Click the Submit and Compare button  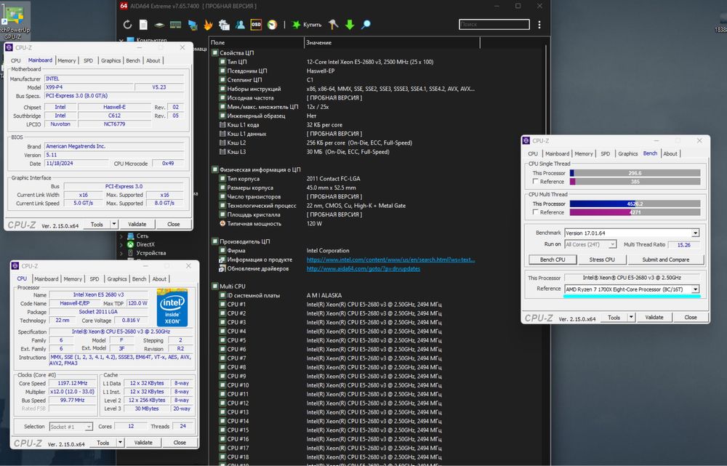coord(665,260)
